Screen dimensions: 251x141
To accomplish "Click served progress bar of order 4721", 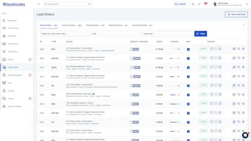I will pyautogui.click(x=174, y=67).
